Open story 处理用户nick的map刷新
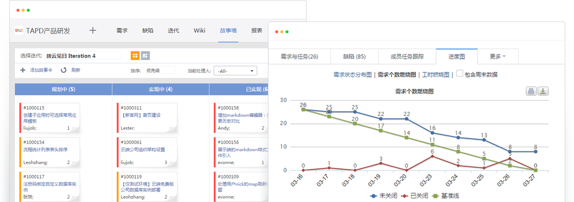This screenshot has width=574, height=202. (x=243, y=187)
